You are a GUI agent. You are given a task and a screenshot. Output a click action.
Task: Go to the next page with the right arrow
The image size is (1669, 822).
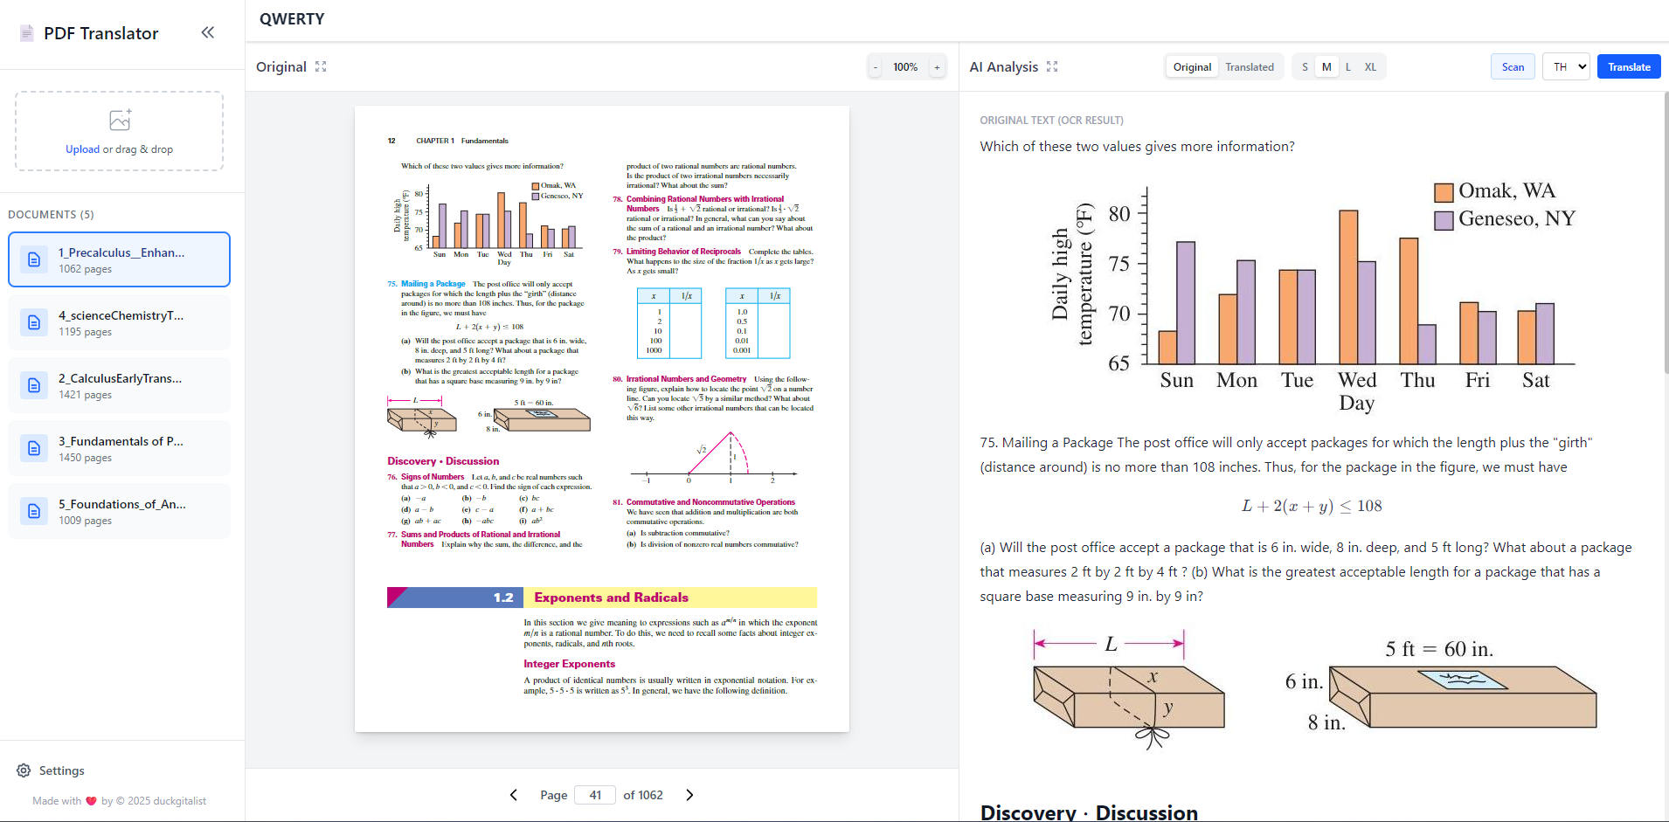pyautogui.click(x=689, y=795)
